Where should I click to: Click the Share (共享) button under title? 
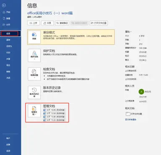point(47,23)
